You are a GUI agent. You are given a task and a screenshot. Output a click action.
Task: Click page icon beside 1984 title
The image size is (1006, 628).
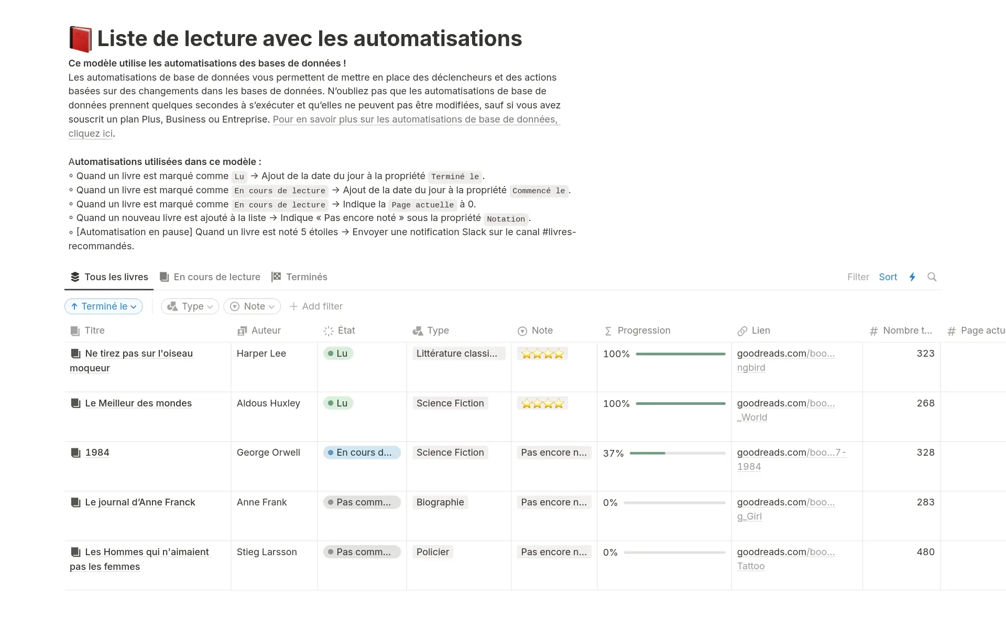[x=76, y=453]
